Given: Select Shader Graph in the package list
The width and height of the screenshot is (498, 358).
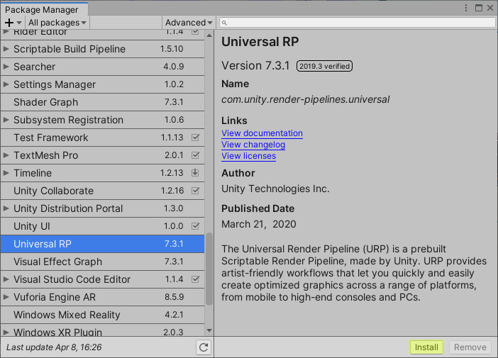Looking at the screenshot, I should tap(45, 102).
